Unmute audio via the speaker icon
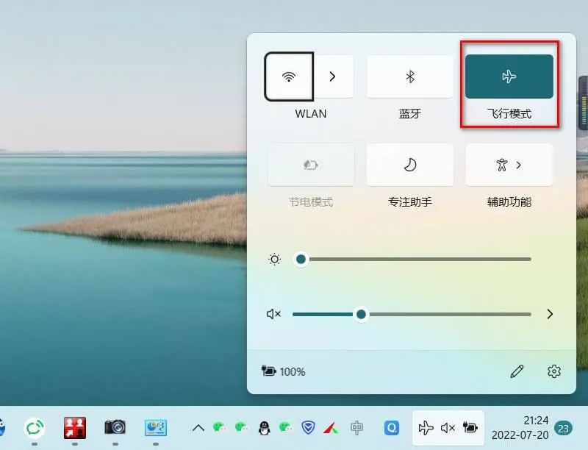Image resolution: width=588 pixels, height=450 pixels. (273, 314)
